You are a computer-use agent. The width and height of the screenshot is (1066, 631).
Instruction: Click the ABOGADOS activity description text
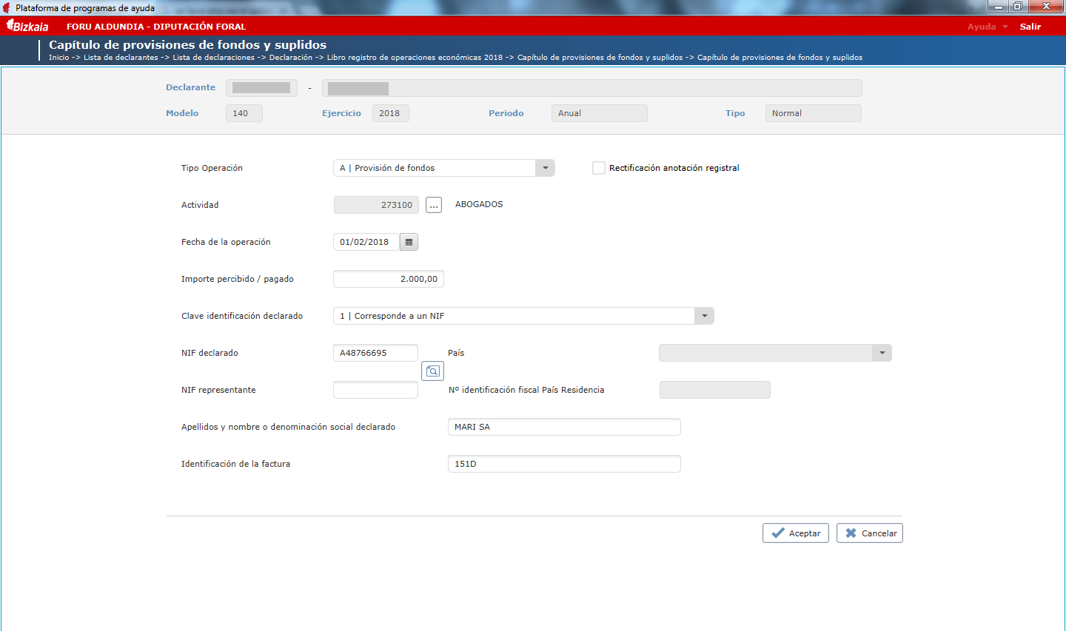(479, 204)
